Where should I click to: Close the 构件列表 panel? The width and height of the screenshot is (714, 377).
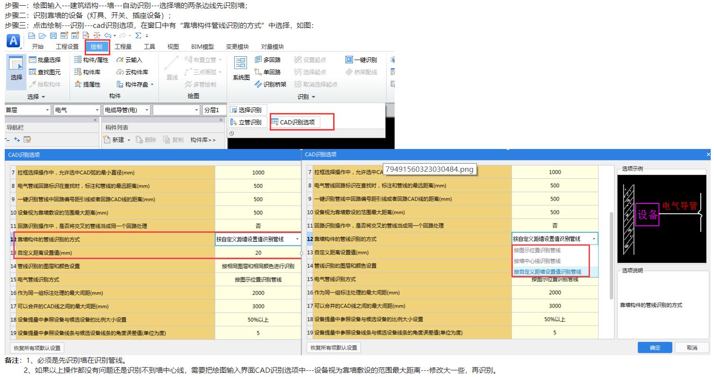click(x=221, y=121)
